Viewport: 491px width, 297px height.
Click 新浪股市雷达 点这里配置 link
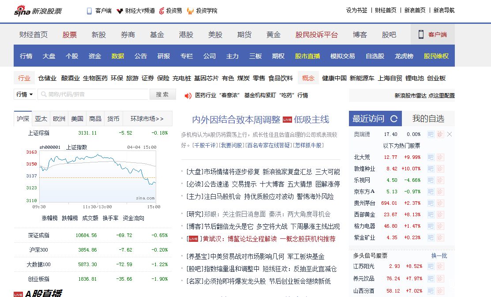point(425,96)
